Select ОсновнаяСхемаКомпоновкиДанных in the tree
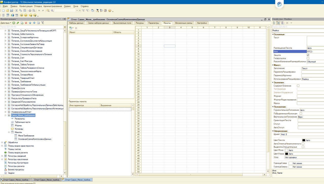 (x=35, y=139)
